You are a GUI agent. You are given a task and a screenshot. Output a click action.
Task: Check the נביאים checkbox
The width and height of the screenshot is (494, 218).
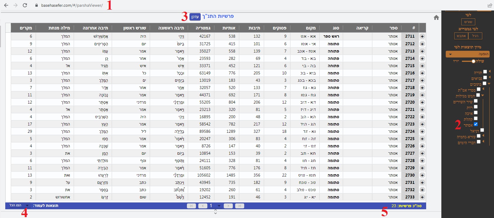(485, 77)
